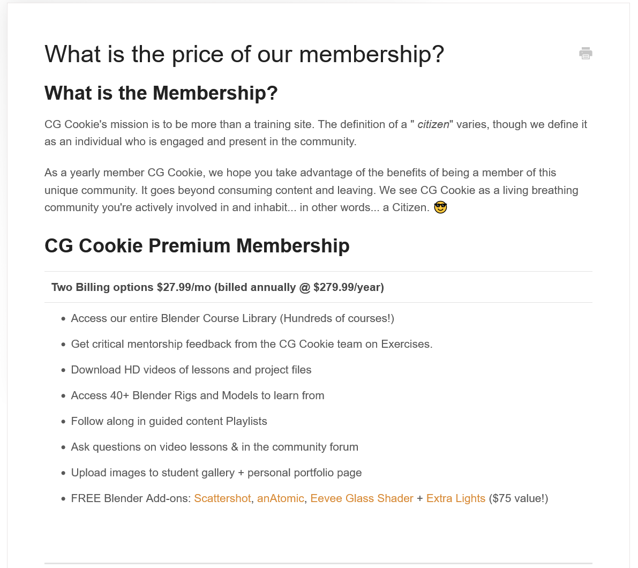Viewport: 638px width, 568px height.
Task: Click the guided content Playlists bullet
Action: click(x=169, y=421)
